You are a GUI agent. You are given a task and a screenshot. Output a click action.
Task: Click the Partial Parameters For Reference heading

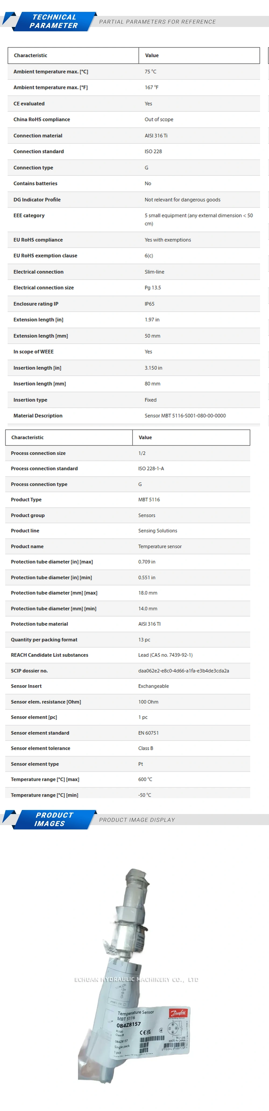tap(158, 22)
